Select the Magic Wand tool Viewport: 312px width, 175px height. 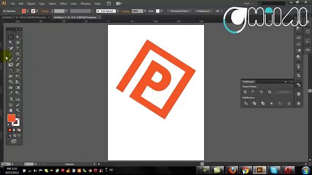point(11,43)
